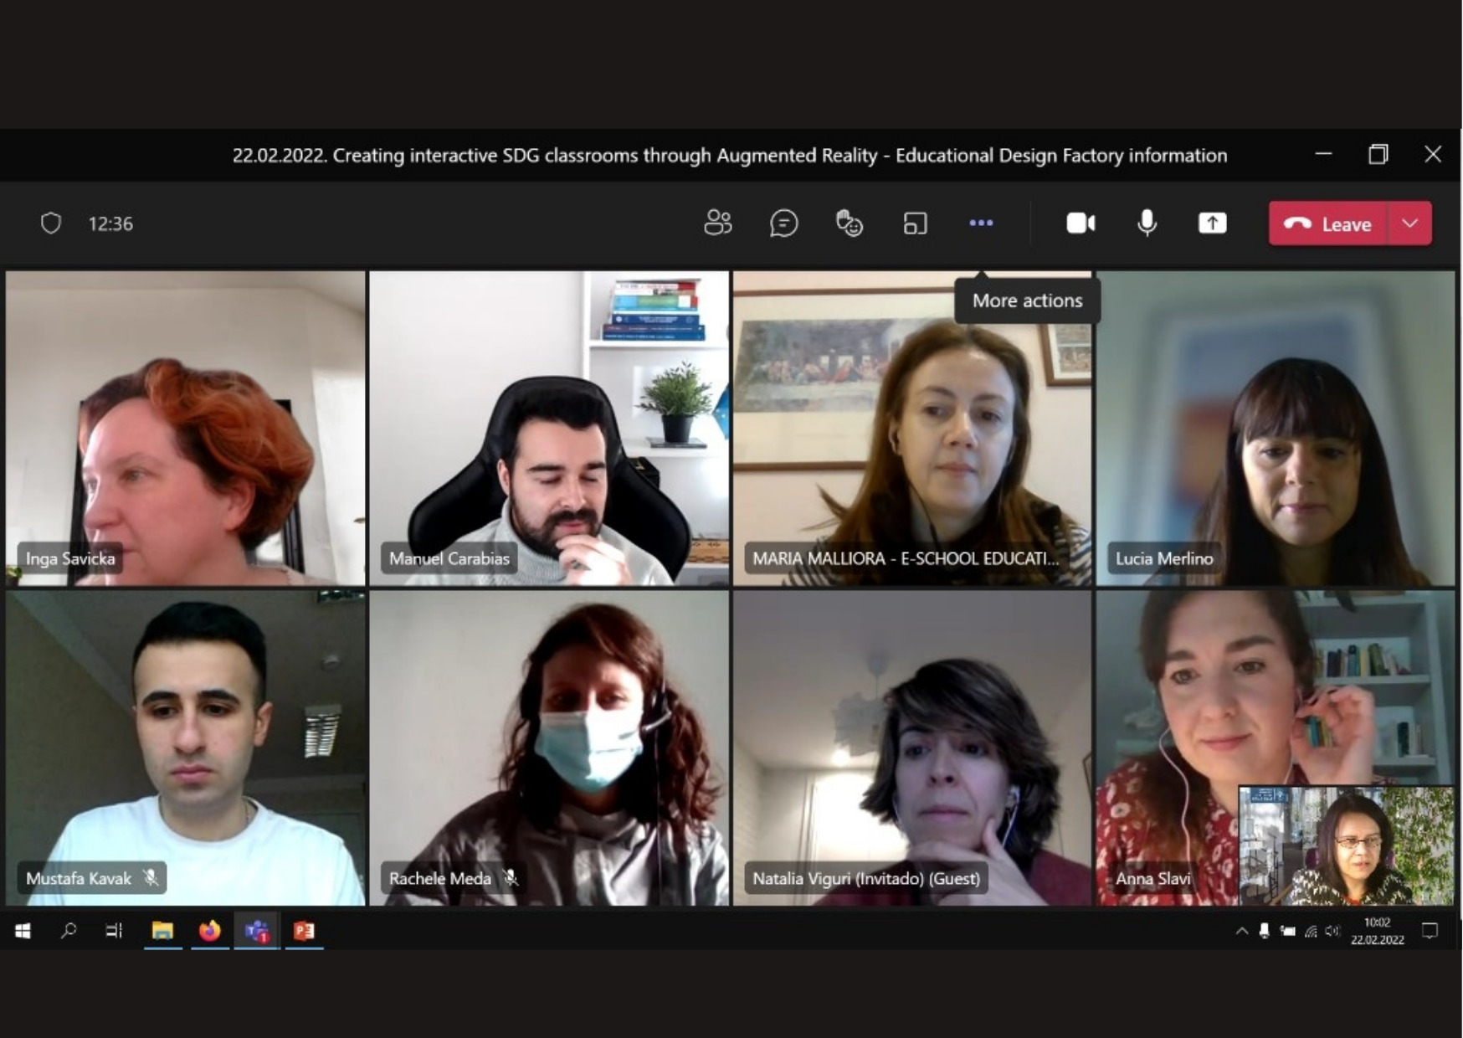Open the taskbar clock and date
Screen dimensions: 1463x1038
pos(1377,931)
